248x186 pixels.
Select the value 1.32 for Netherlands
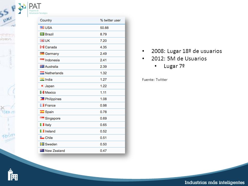click(103, 73)
